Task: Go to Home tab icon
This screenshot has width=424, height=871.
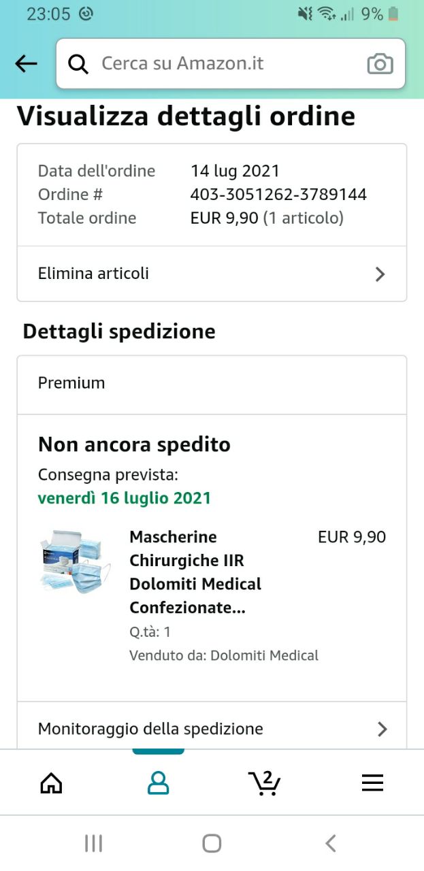Action: (x=52, y=783)
